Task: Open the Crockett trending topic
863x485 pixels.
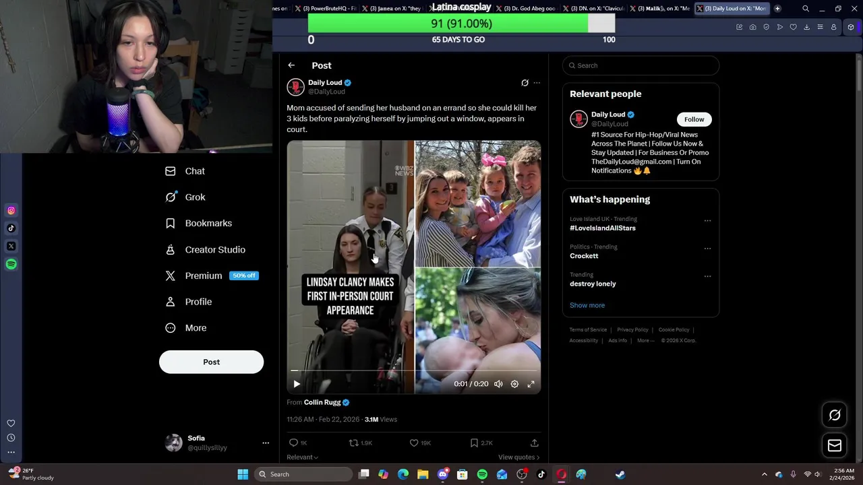Action: 584,256
